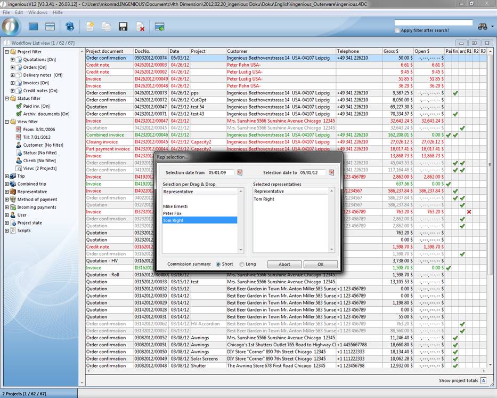Open calendar picker for Selection date to

331,172
